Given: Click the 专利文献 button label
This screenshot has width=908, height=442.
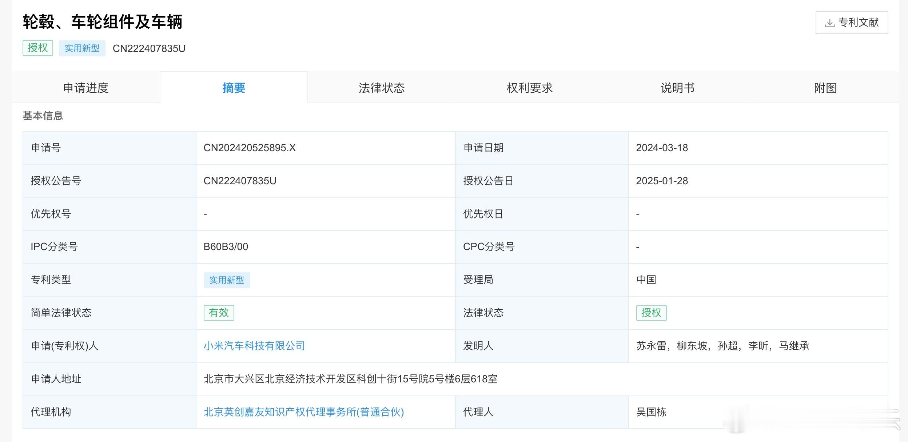Looking at the screenshot, I should 858,23.
